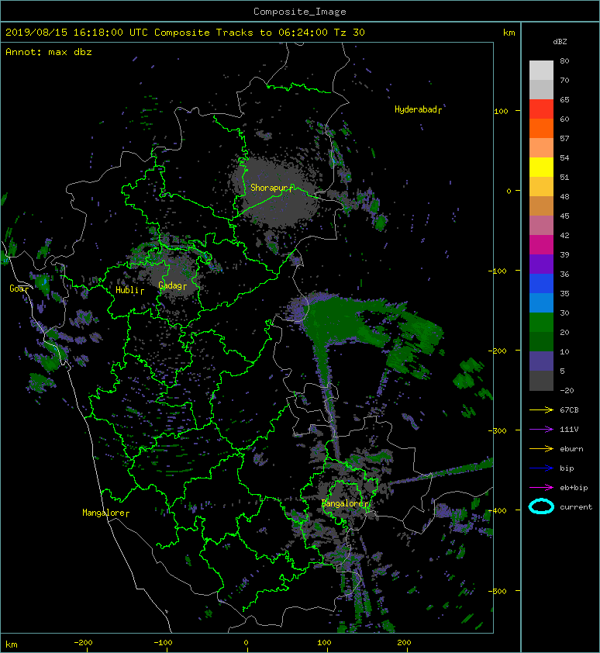Click the orange 60 dBZ color swatch

[541, 128]
